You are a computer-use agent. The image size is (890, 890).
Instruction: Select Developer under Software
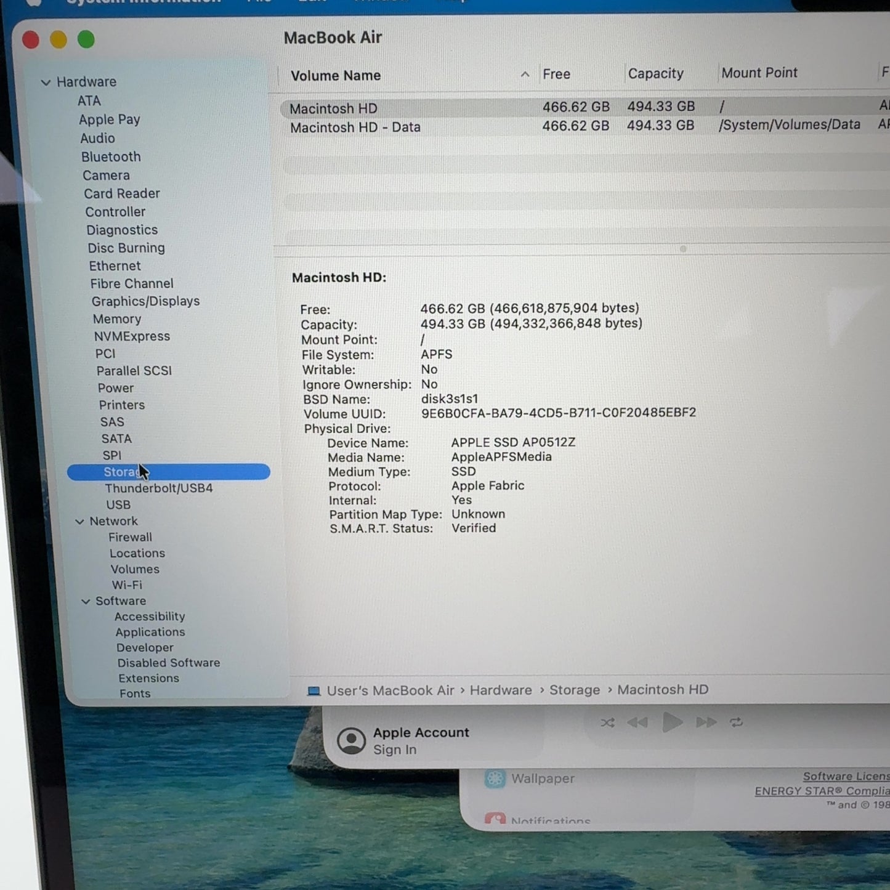point(145,648)
